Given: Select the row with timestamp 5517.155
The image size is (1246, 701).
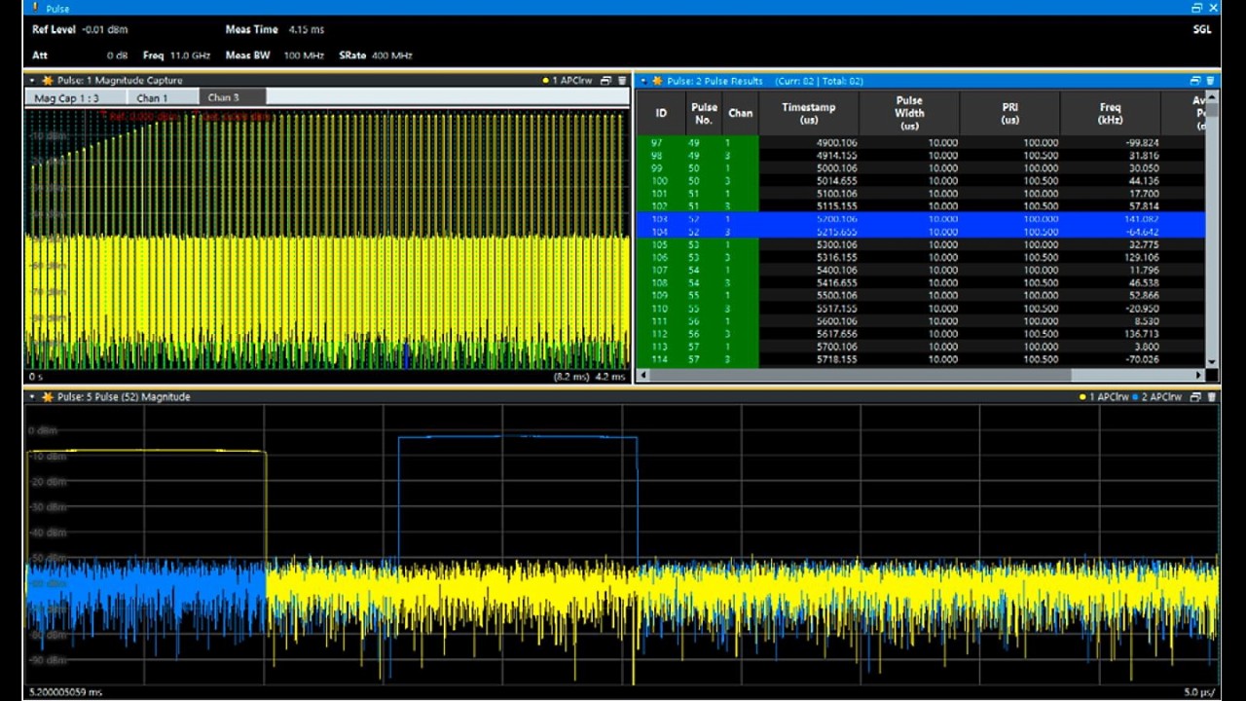Looking at the screenshot, I should point(921,309).
